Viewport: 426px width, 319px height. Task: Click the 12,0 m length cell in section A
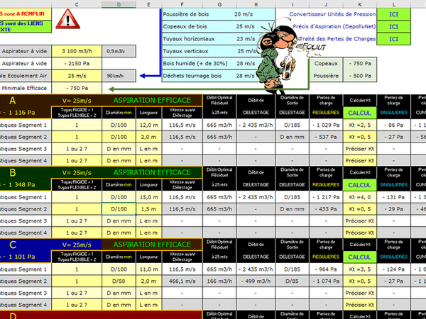[148, 125]
